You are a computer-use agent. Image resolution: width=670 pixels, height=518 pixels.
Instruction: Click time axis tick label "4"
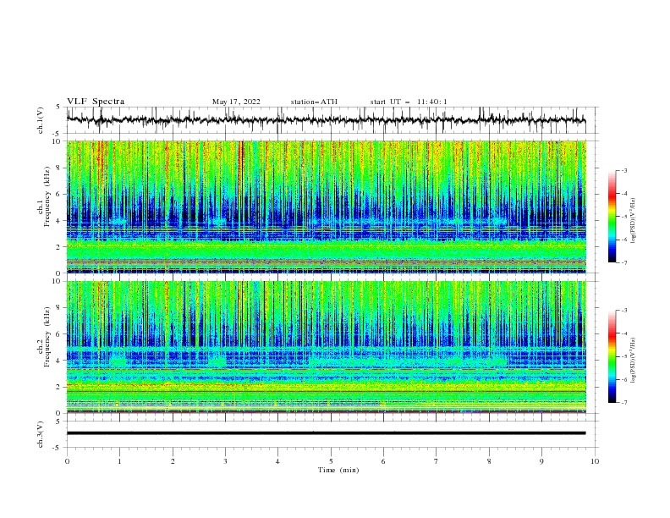pos(277,461)
